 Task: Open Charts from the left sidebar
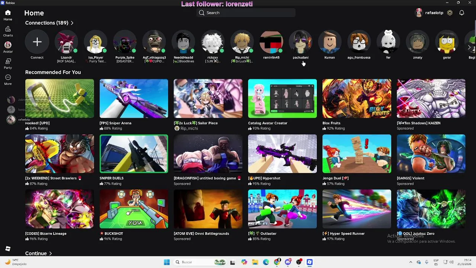pos(8,32)
